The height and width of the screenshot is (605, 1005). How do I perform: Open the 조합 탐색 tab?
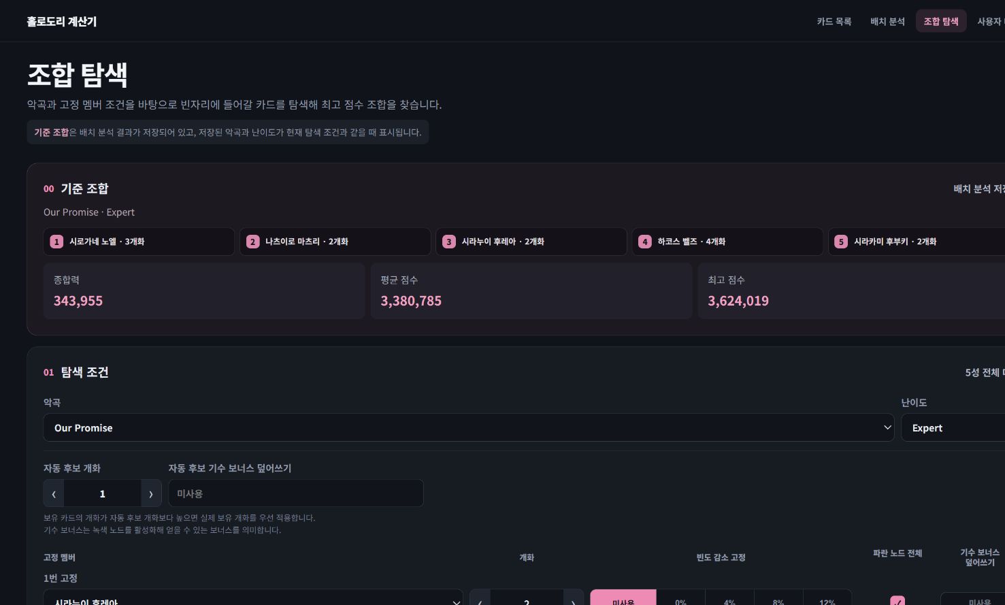point(941,21)
